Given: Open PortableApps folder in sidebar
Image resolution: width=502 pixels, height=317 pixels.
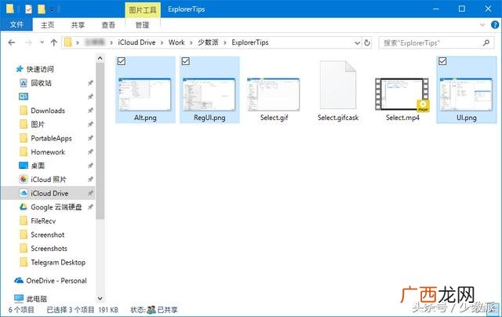Looking at the screenshot, I should click(51, 138).
